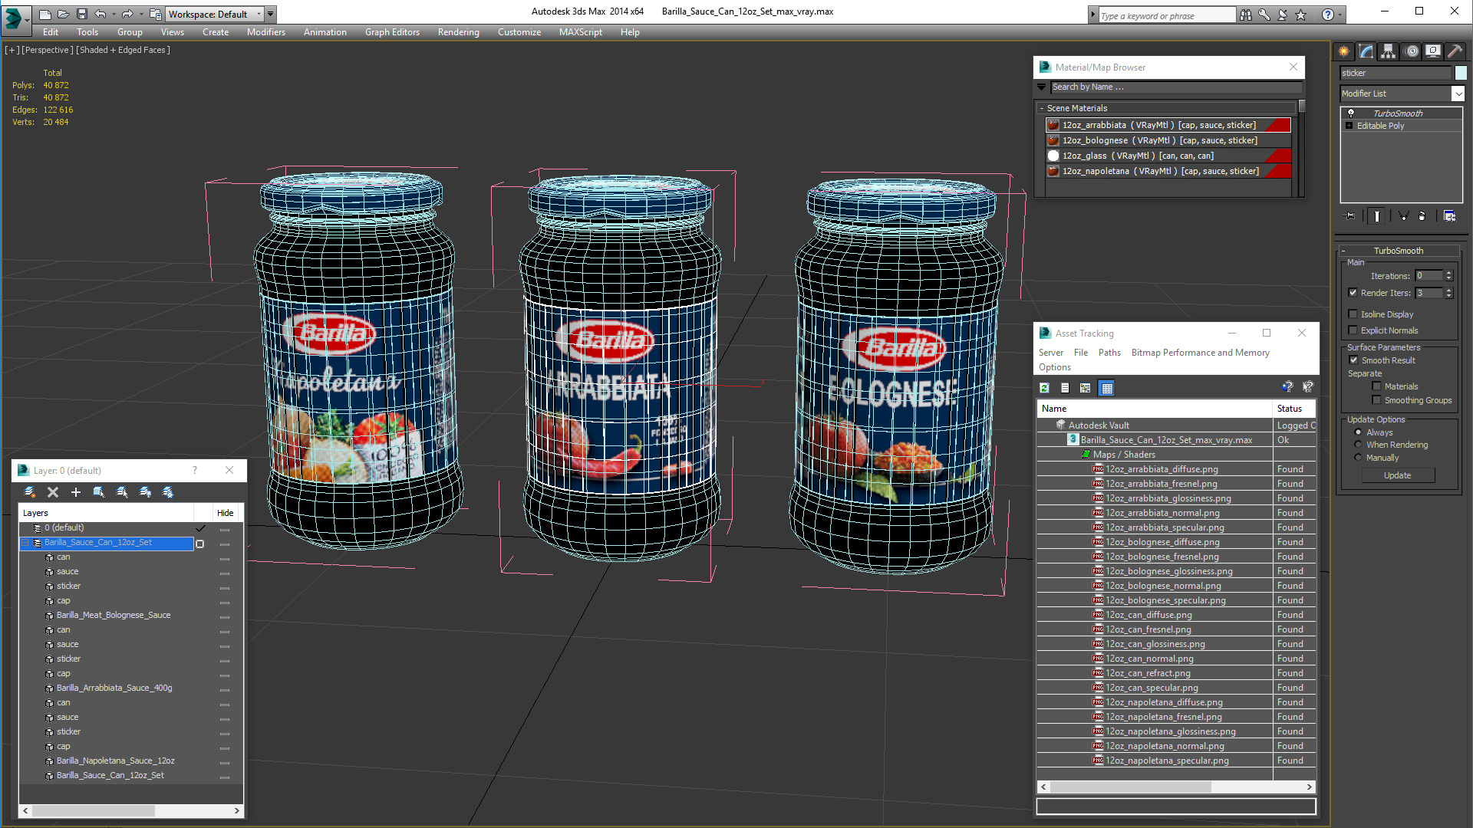This screenshot has height=828, width=1473.
Task: Click the Refresh icon in Asset Tracking
Action: tap(1045, 388)
